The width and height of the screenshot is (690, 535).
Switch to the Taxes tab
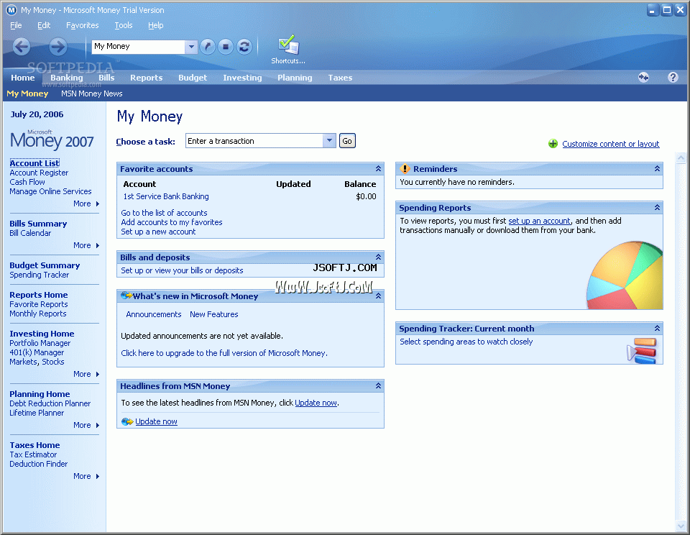(x=340, y=78)
